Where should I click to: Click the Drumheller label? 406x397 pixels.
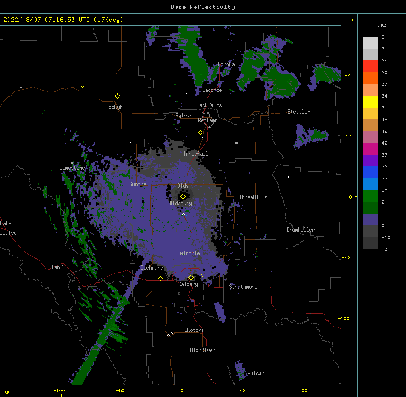point(300,230)
